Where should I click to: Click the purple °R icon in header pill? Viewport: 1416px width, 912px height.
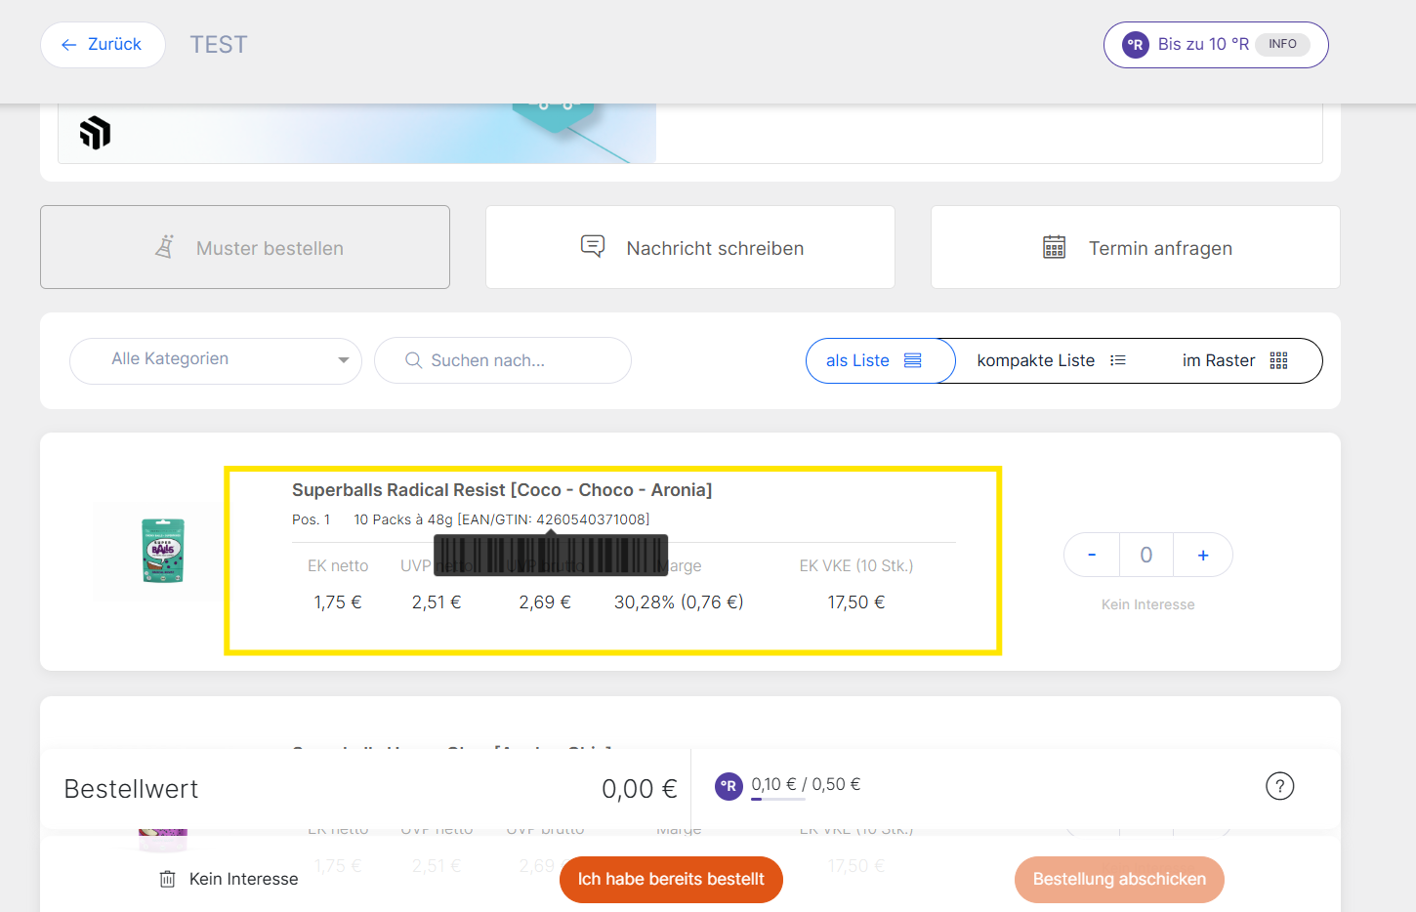1136,45
